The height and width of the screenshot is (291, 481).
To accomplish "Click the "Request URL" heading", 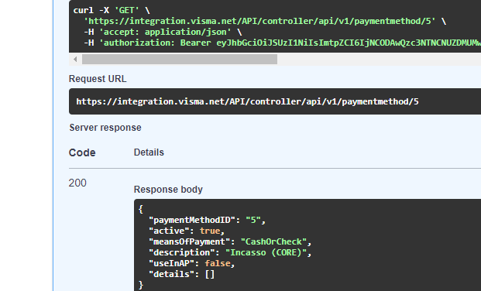I will (x=98, y=79).
